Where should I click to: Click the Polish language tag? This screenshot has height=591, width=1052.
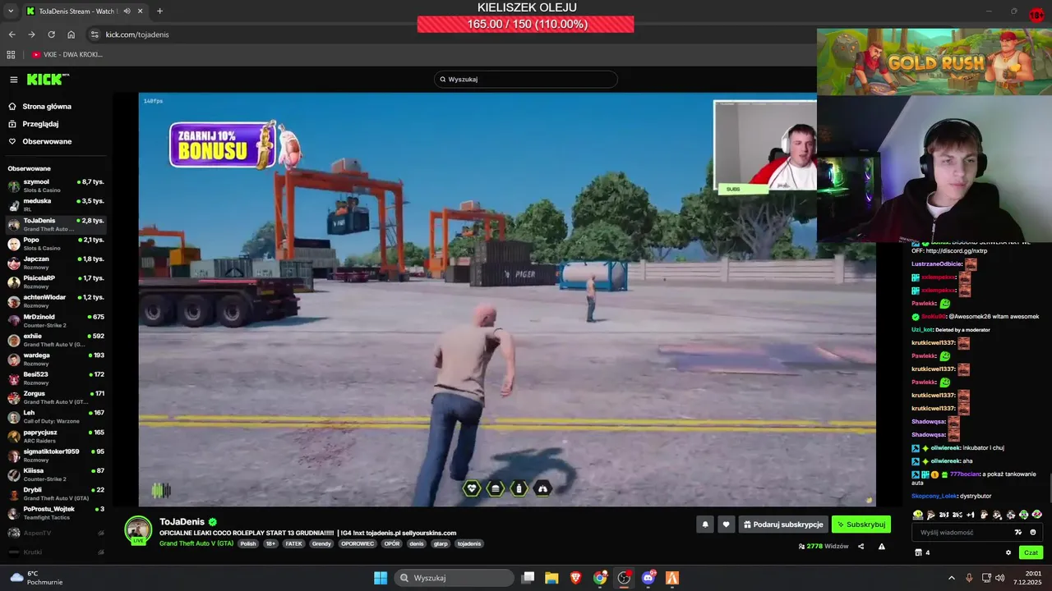(x=248, y=543)
